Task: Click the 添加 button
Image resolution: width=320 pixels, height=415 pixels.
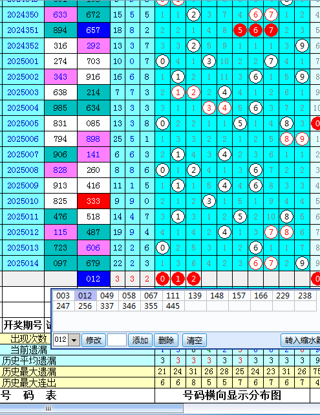Action: (140, 340)
